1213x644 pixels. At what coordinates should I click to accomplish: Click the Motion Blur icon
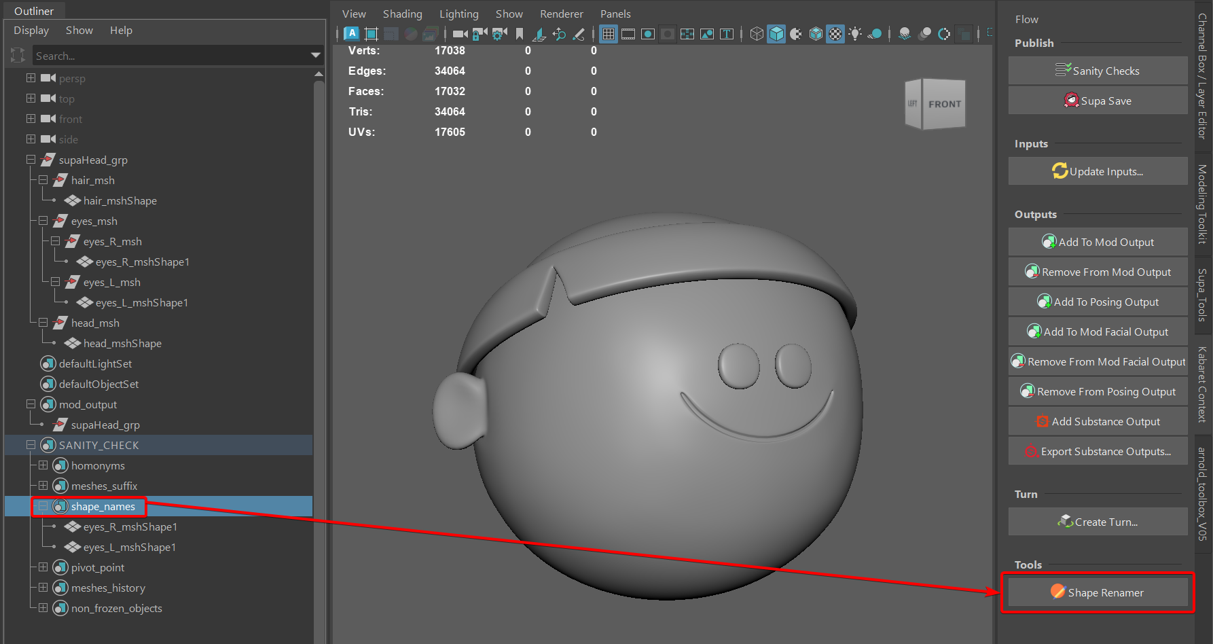coord(924,34)
